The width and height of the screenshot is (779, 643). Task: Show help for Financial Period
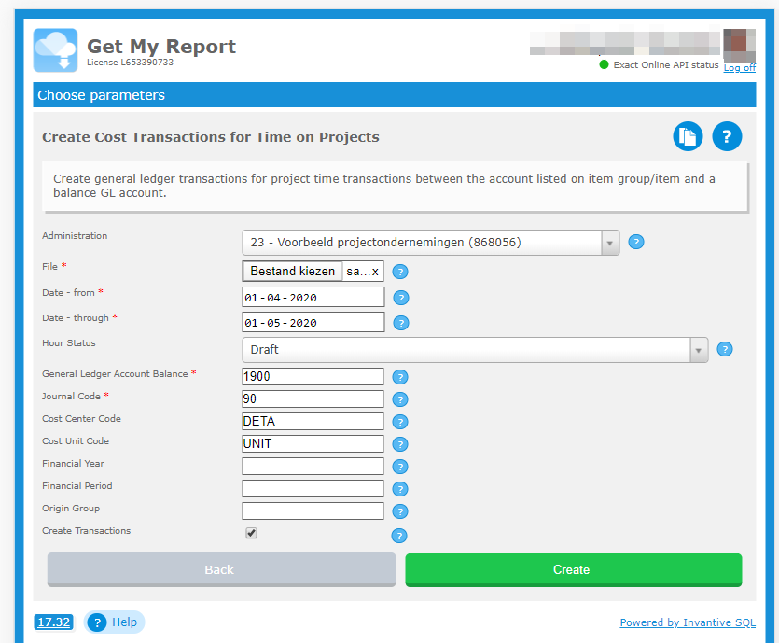[x=400, y=489]
